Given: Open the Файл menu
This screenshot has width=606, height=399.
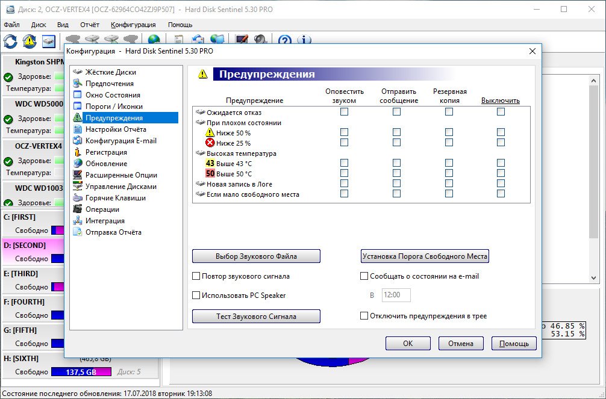Looking at the screenshot, I should click(x=11, y=25).
